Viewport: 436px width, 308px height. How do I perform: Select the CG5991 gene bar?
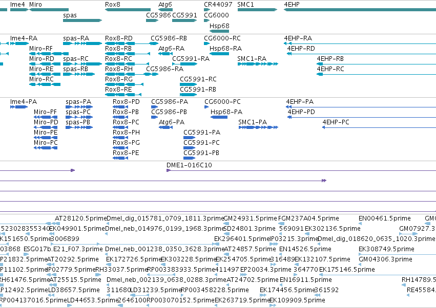[184, 20]
